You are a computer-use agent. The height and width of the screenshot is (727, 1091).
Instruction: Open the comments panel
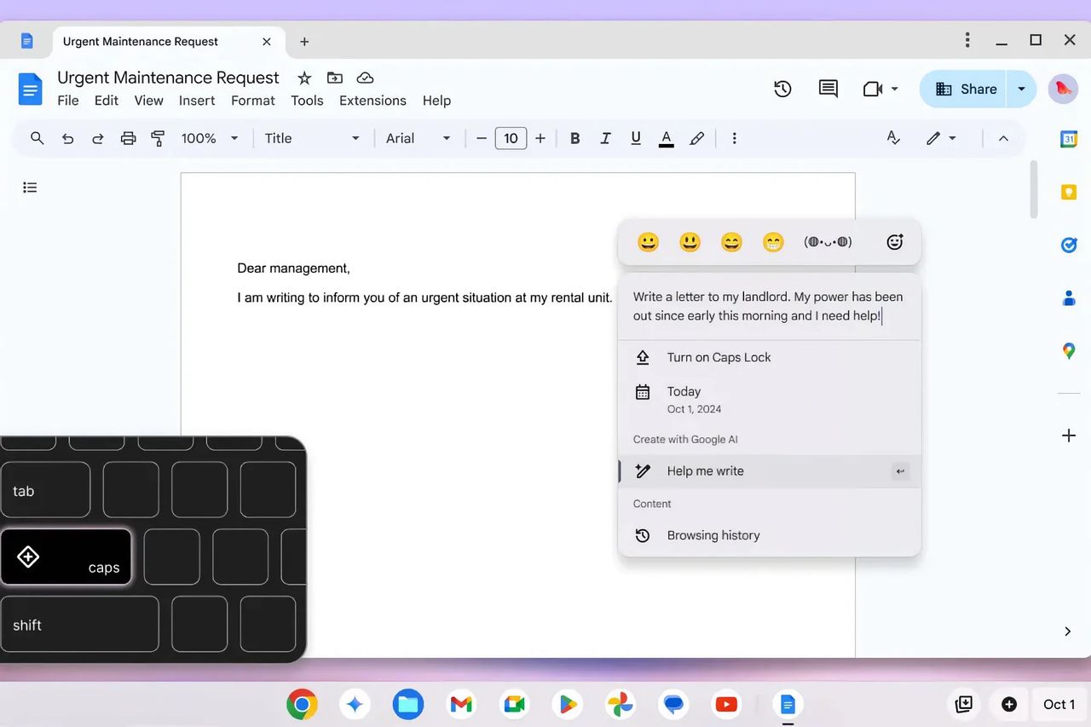pyautogui.click(x=828, y=89)
